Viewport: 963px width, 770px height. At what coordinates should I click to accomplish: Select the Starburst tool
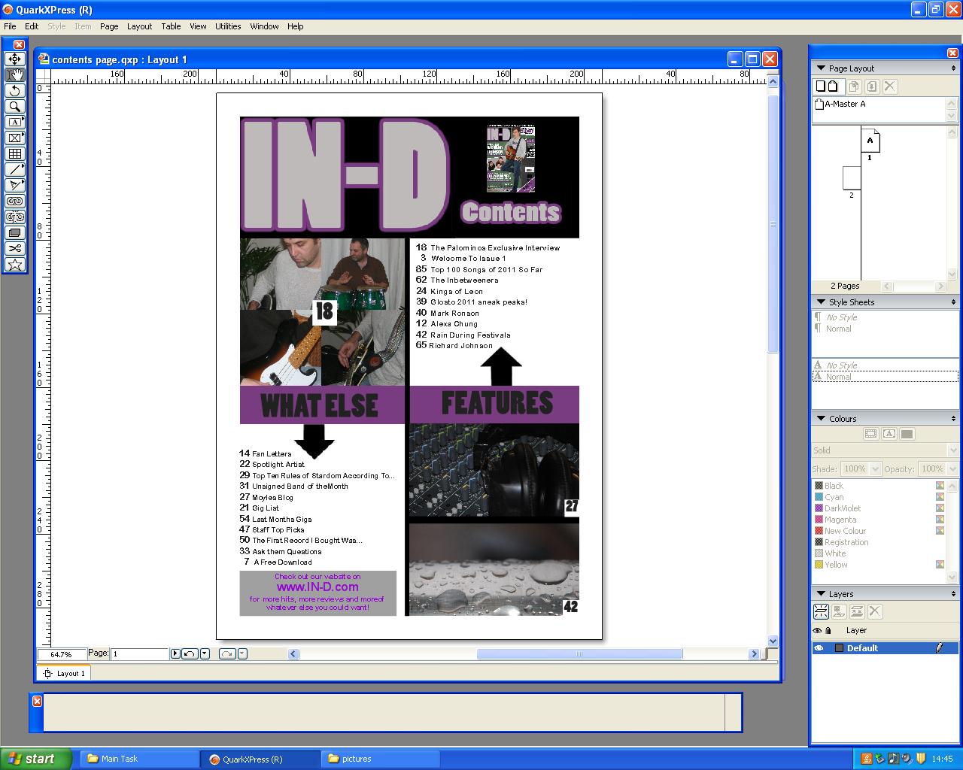click(14, 264)
